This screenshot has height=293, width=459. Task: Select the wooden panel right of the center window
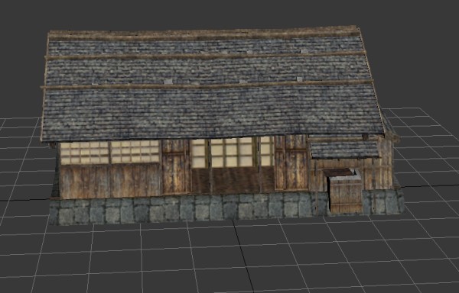pyautogui.click(x=291, y=163)
